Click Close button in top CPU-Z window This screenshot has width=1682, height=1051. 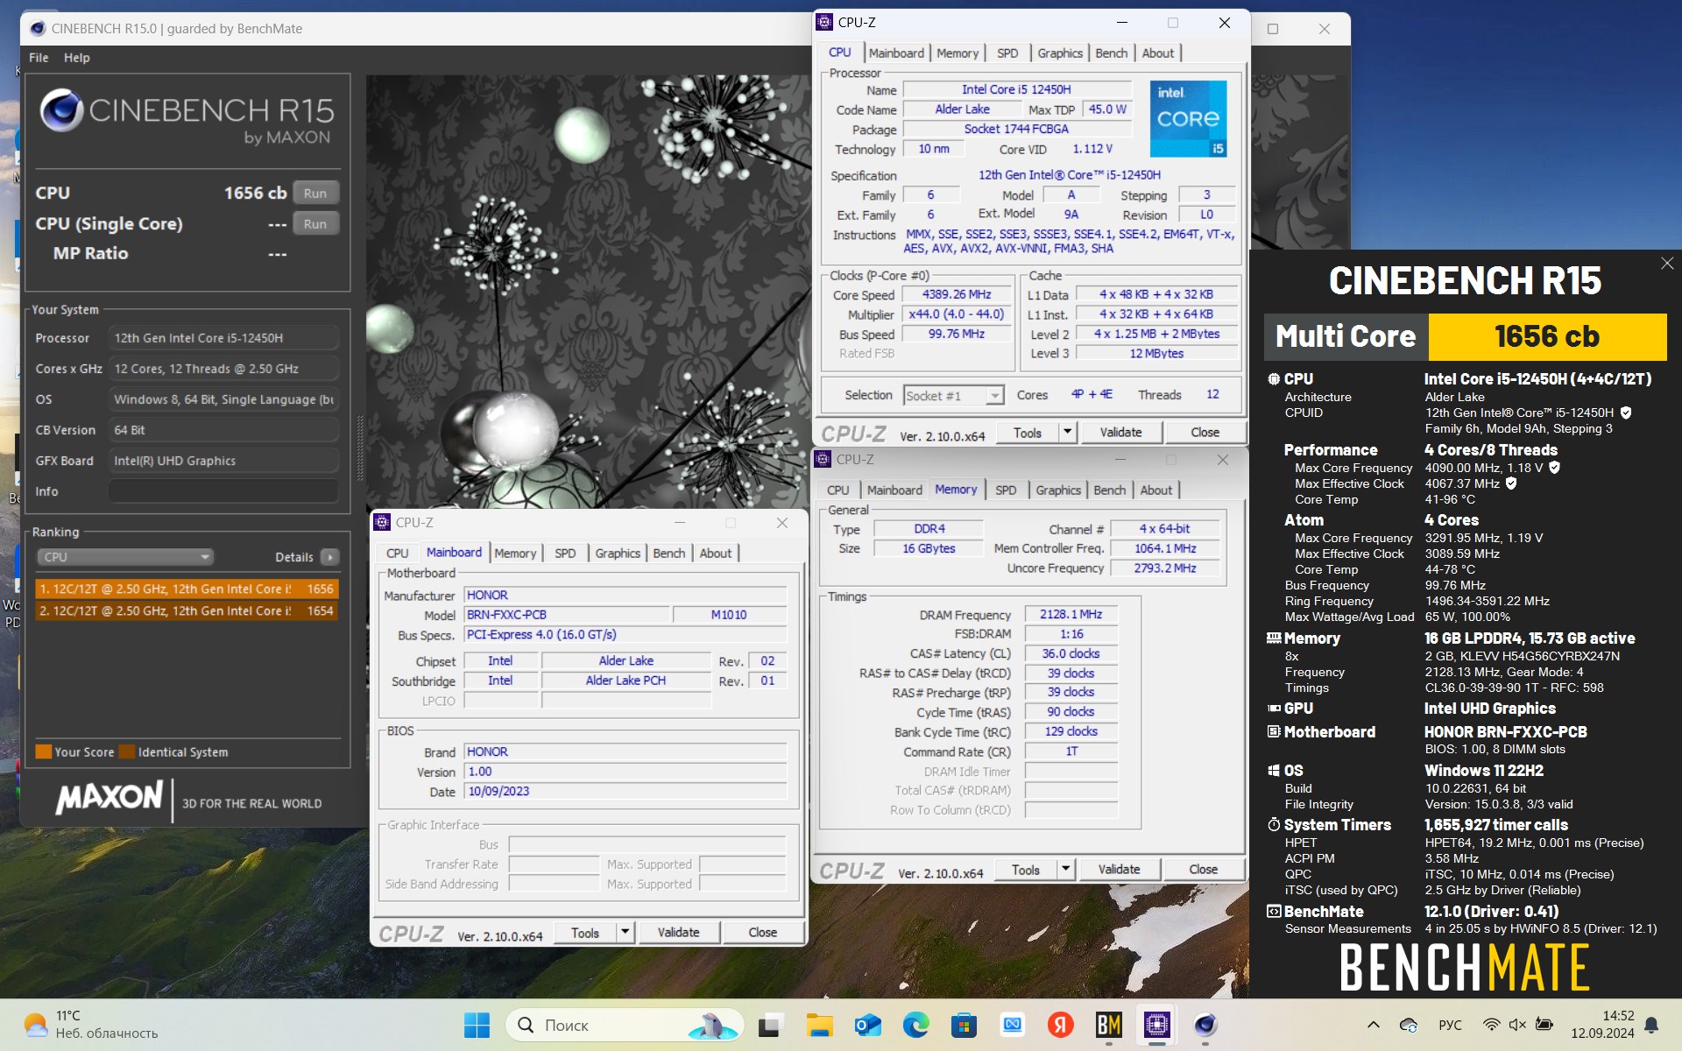(1205, 433)
